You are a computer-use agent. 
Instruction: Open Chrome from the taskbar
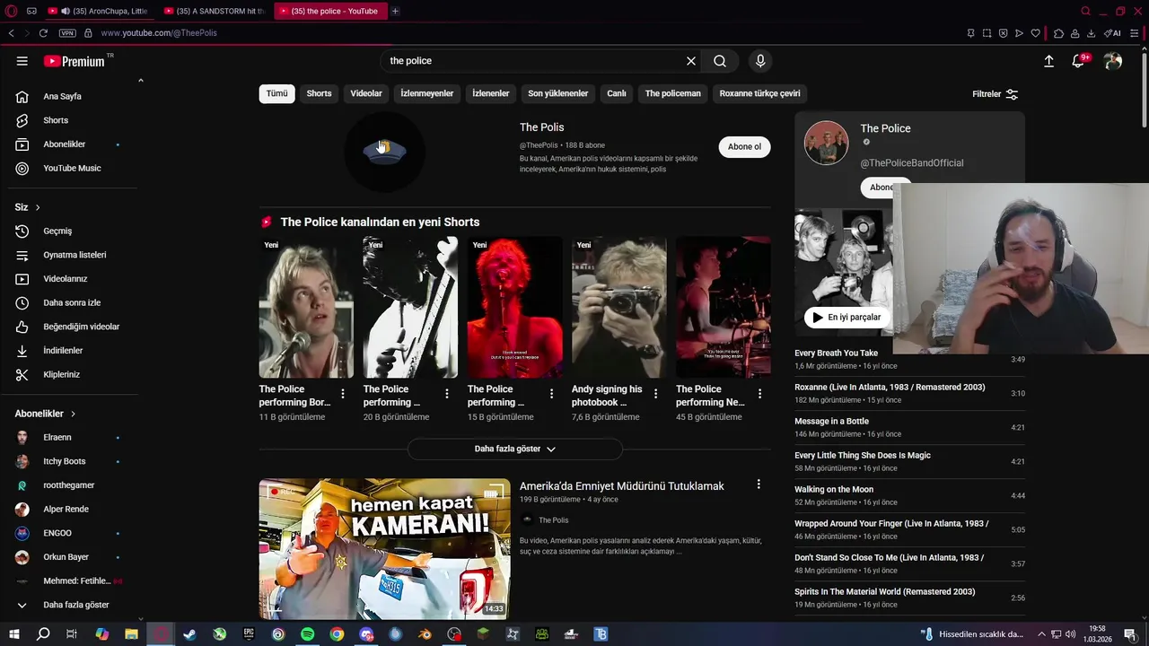pos(337,634)
